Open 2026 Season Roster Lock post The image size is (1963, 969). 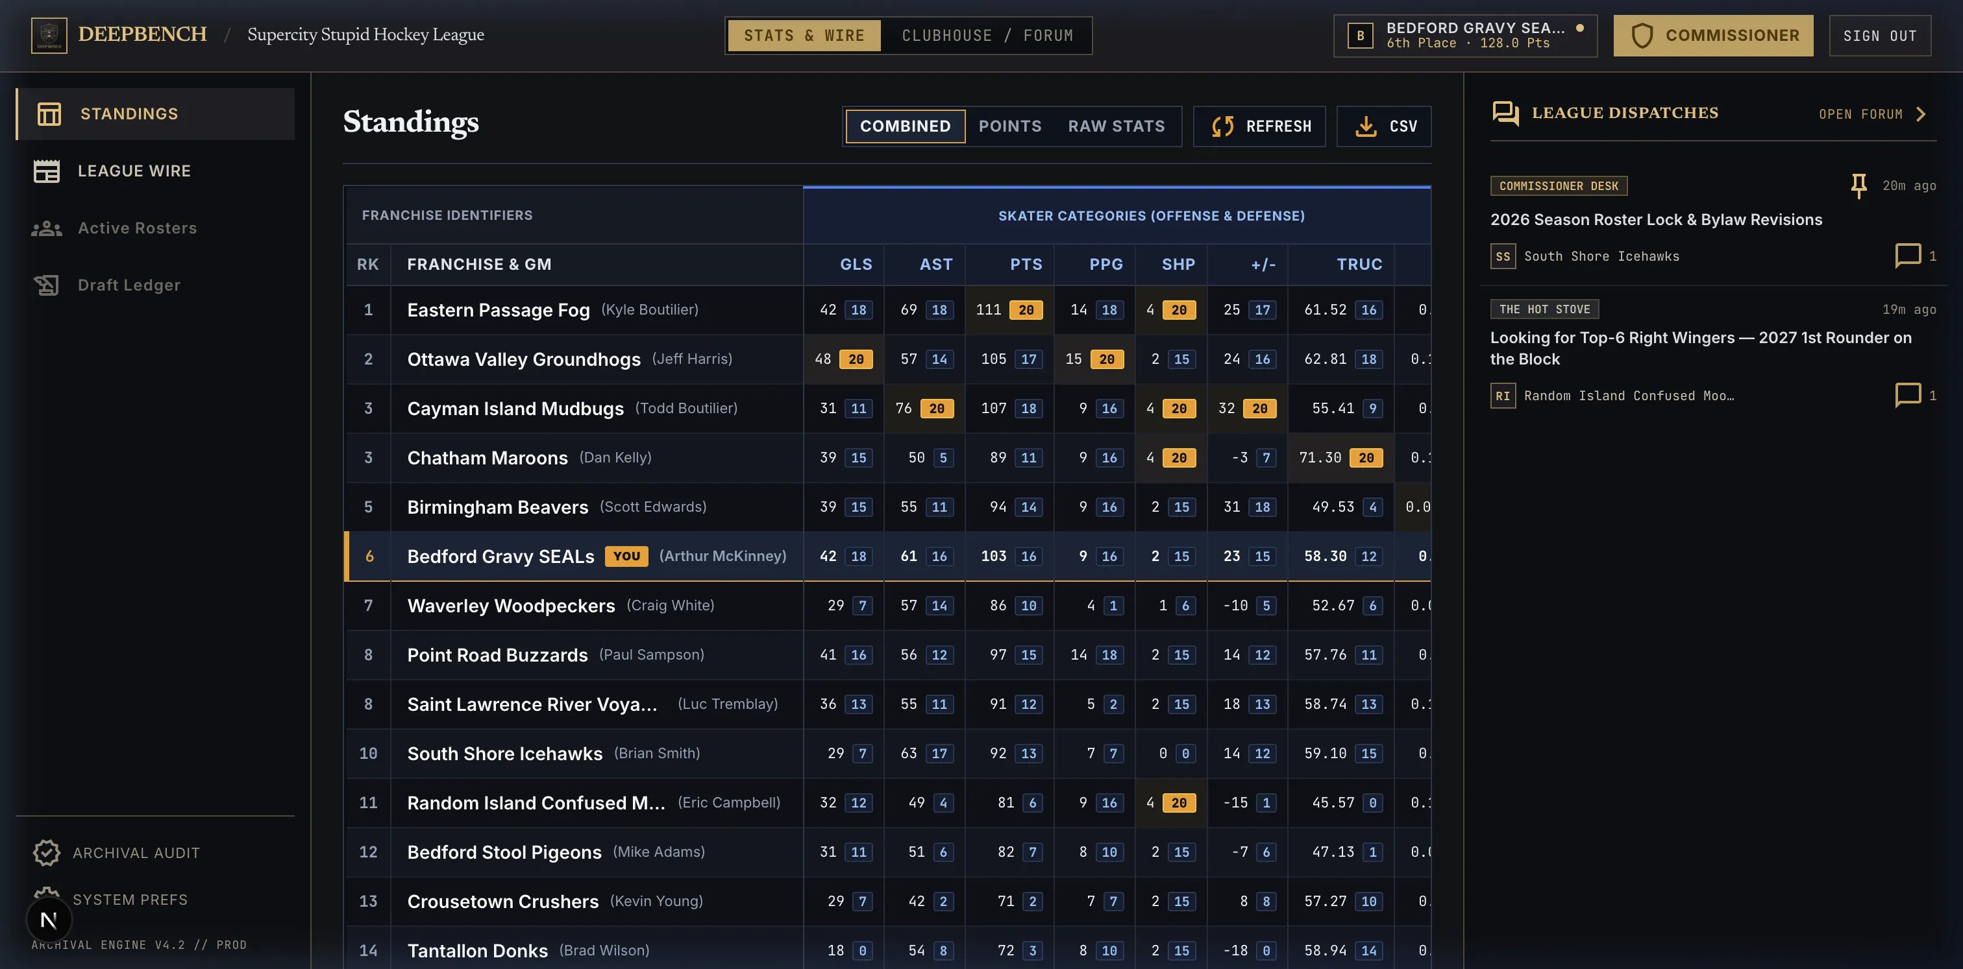(1656, 220)
